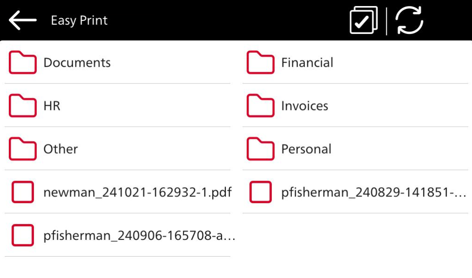Open the Personal folder icon
Screen dimensions: 472x278
tap(260, 149)
